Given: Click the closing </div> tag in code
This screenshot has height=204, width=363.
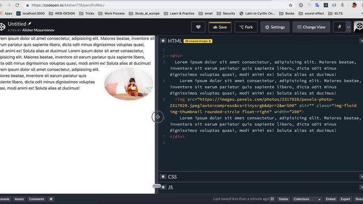Looking at the screenshot, I should 177,137.
